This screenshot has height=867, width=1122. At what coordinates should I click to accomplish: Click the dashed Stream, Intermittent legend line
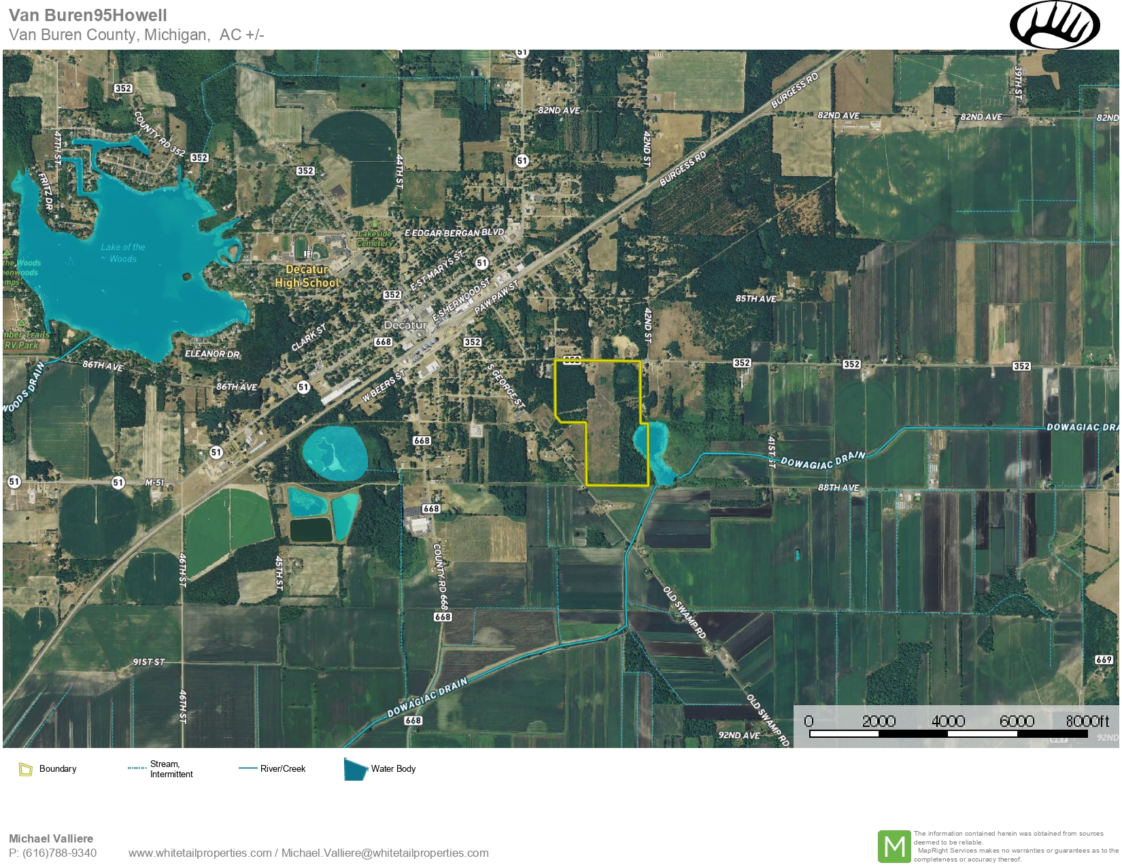coord(137,768)
